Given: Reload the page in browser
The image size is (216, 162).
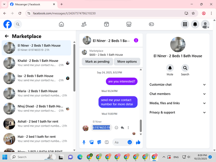Looking at the screenshot, I should coord(20,13).
